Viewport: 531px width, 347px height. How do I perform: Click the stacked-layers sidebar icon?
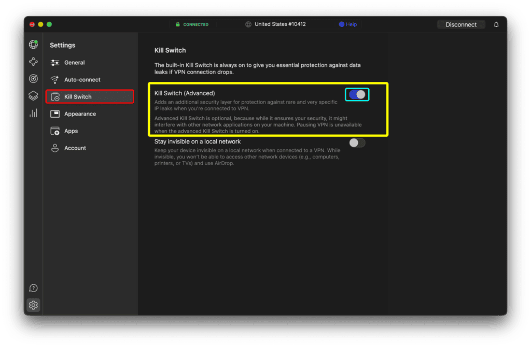tap(33, 95)
